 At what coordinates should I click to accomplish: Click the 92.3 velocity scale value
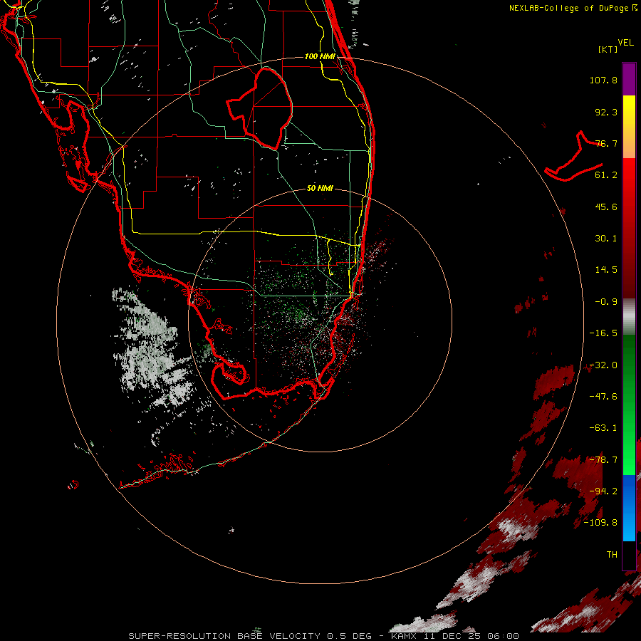pyautogui.click(x=606, y=112)
